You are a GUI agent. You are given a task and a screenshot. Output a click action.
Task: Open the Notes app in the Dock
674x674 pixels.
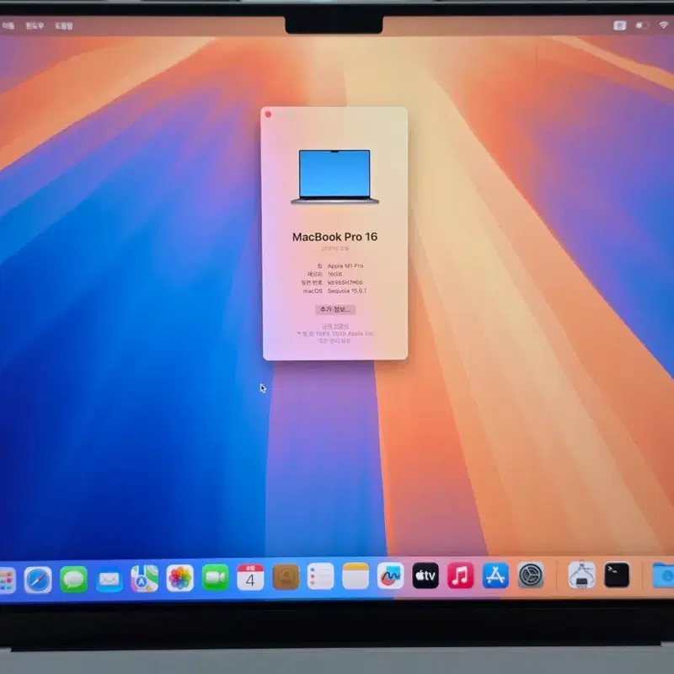click(x=356, y=576)
